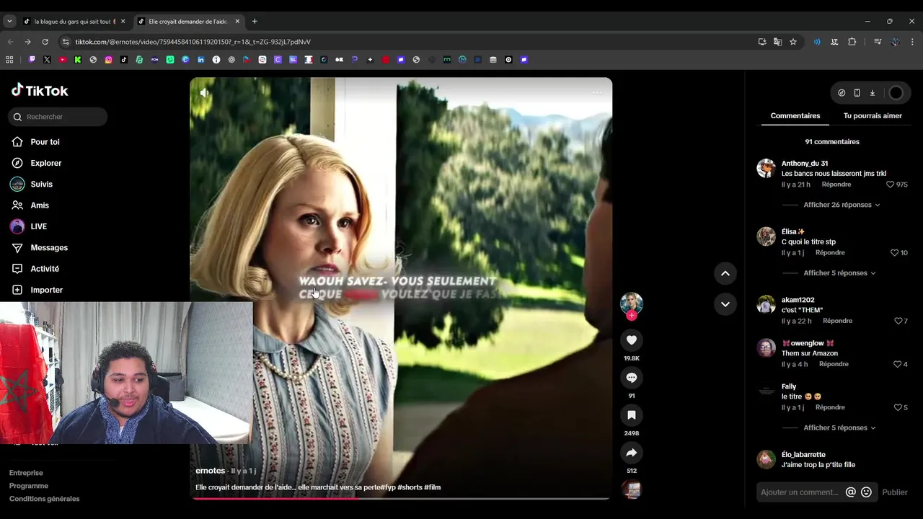Open the LinkedIn bookmark in the bookmarks bar

click(200, 60)
